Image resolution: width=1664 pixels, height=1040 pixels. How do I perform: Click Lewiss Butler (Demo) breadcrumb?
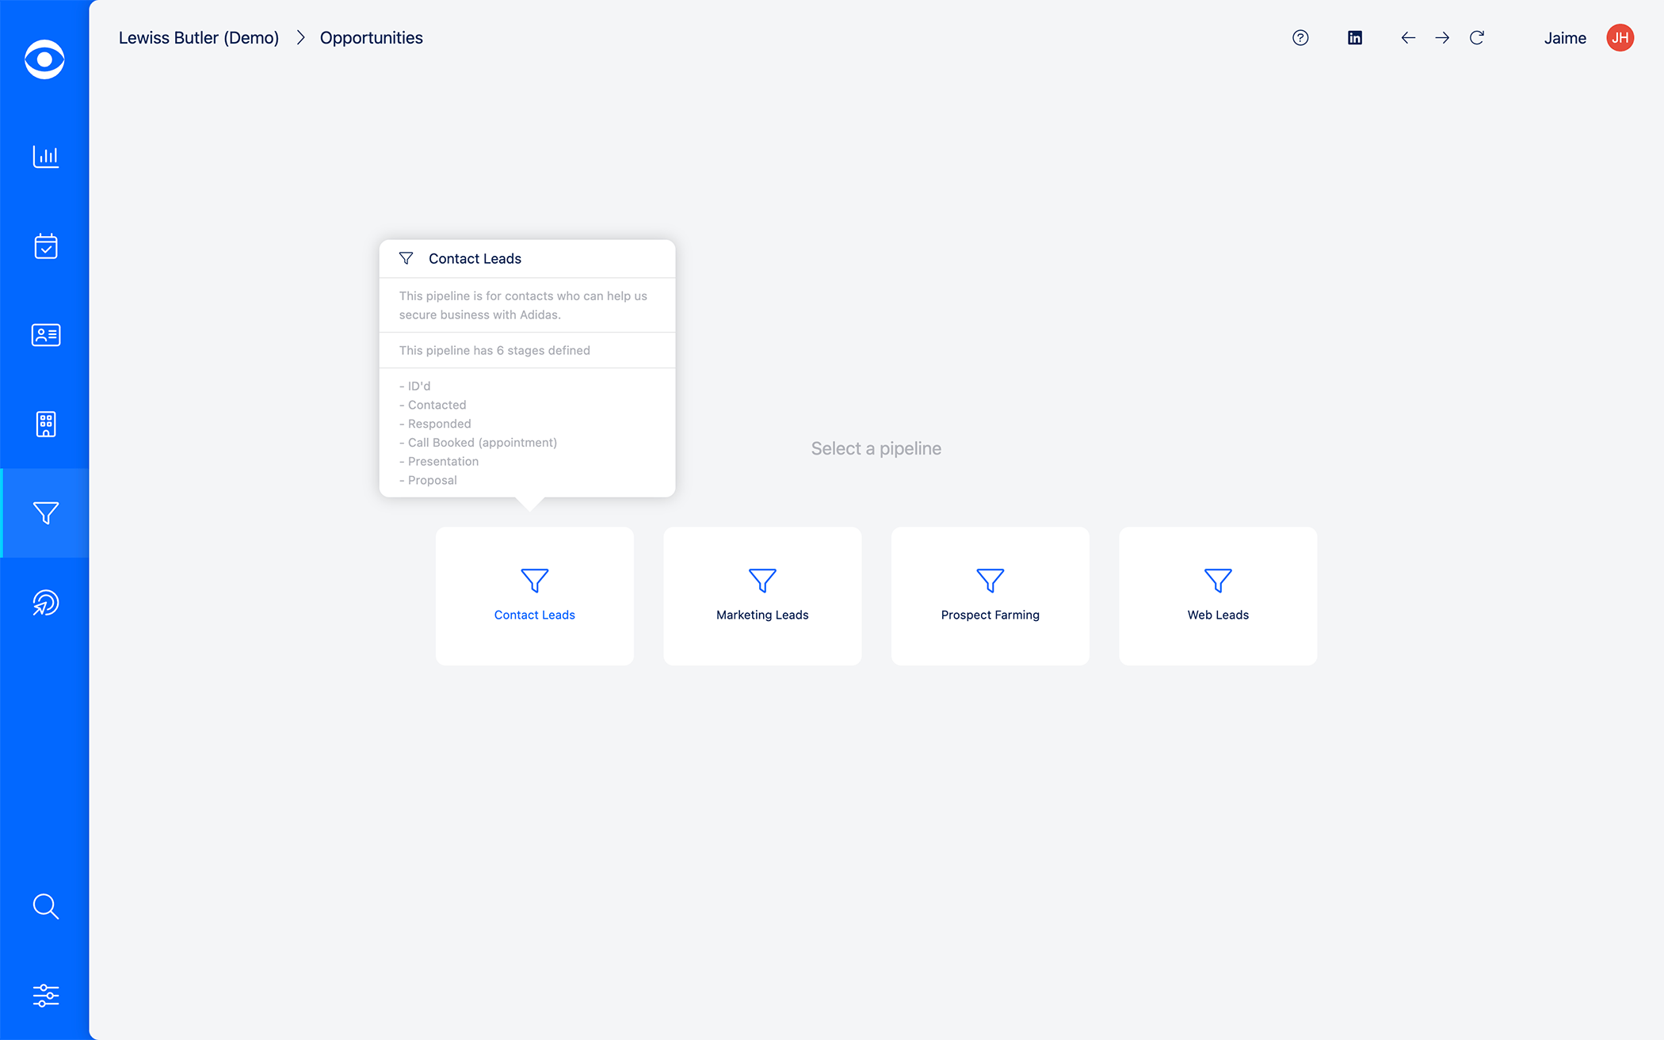pos(199,38)
